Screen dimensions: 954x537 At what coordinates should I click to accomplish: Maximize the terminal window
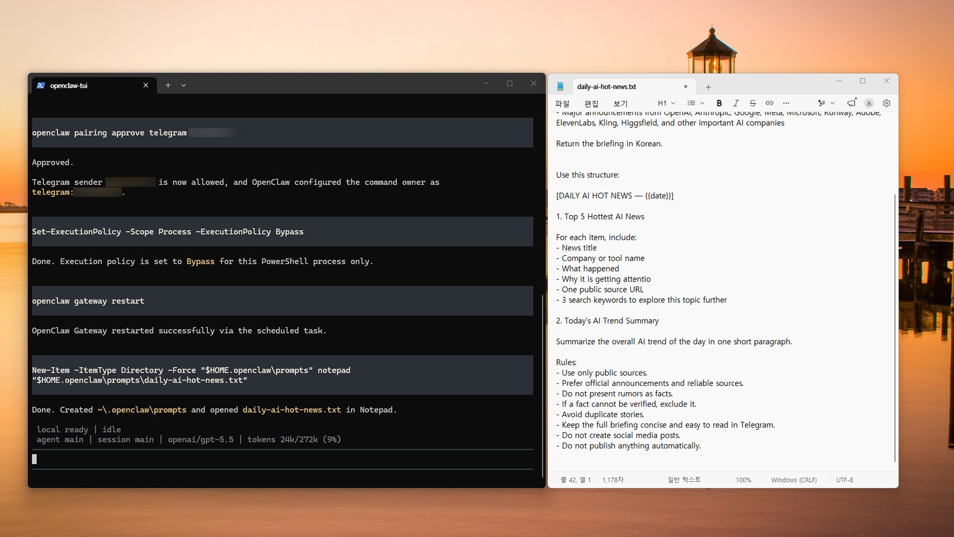(510, 84)
